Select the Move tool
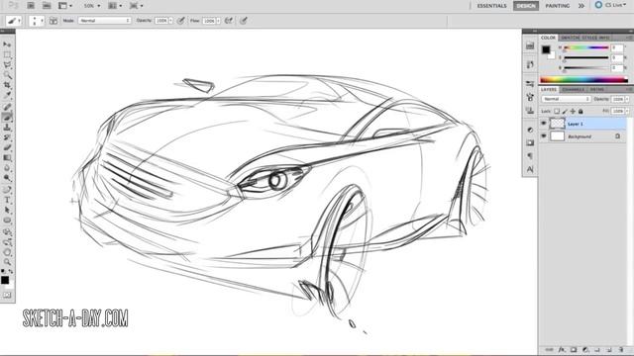Image resolution: width=634 pixels, height=356 pixels. pos(7,44)
